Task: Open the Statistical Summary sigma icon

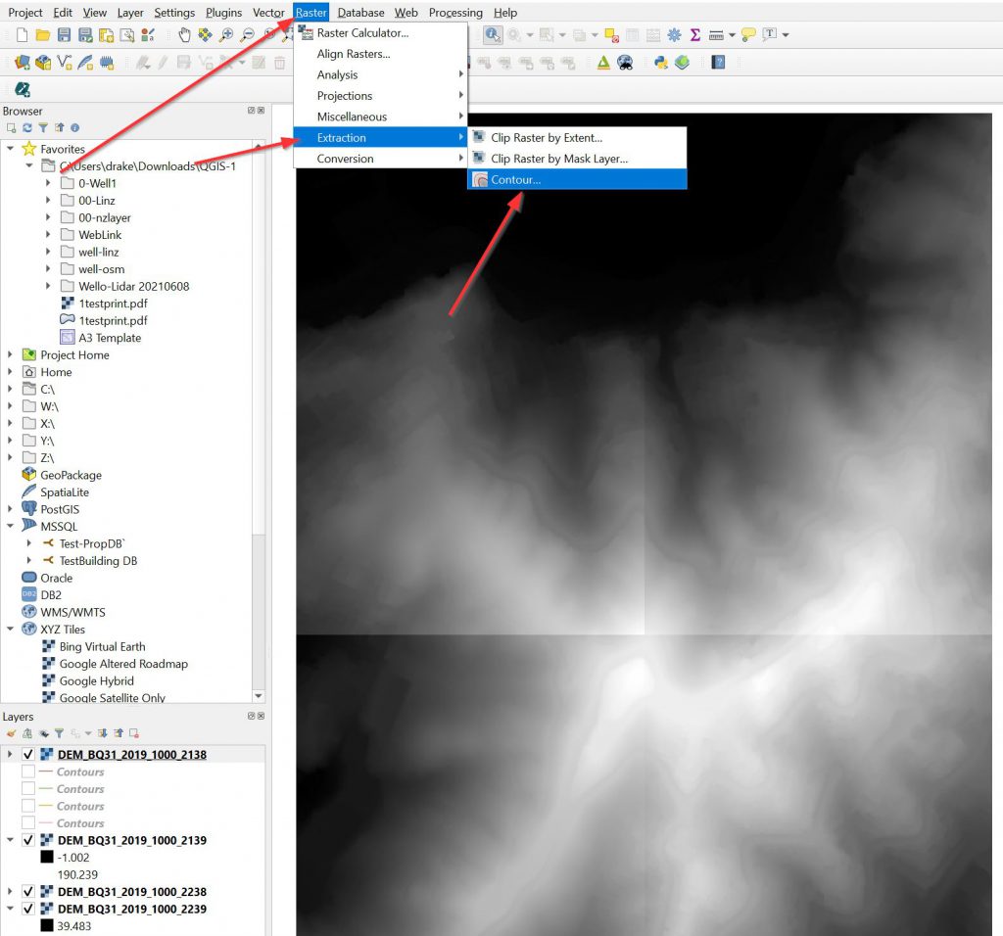Action: coord(695,35)
